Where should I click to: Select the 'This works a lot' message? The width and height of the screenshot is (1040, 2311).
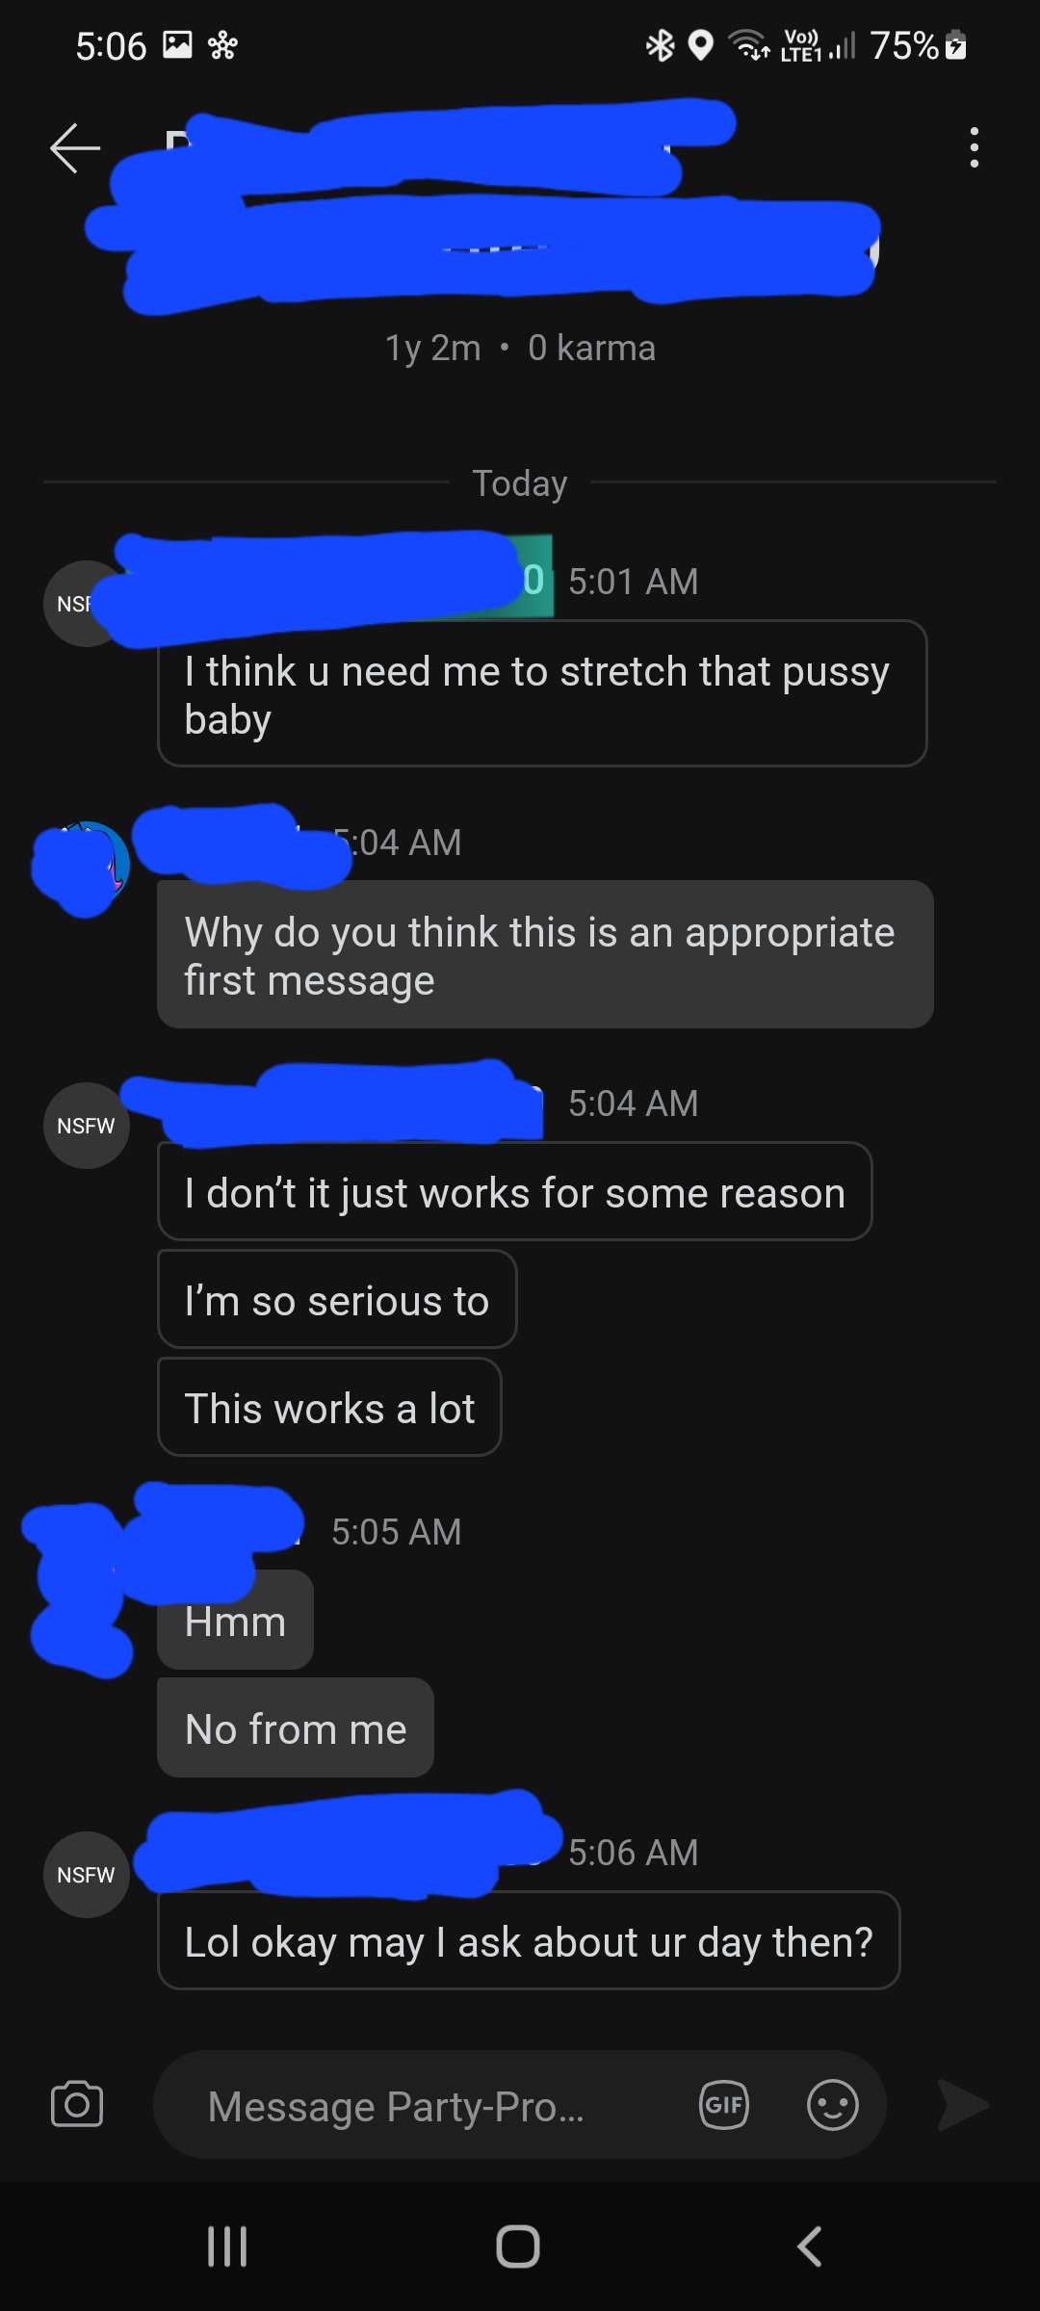point(329,1408)
